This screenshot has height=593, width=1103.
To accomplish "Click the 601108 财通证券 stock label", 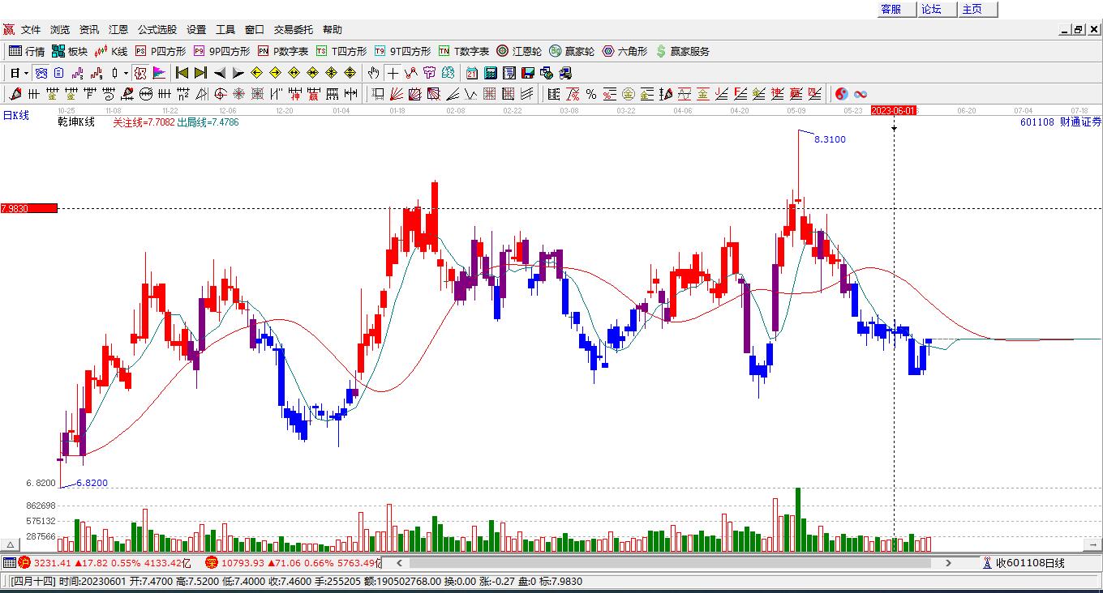I will [1061, 122].
